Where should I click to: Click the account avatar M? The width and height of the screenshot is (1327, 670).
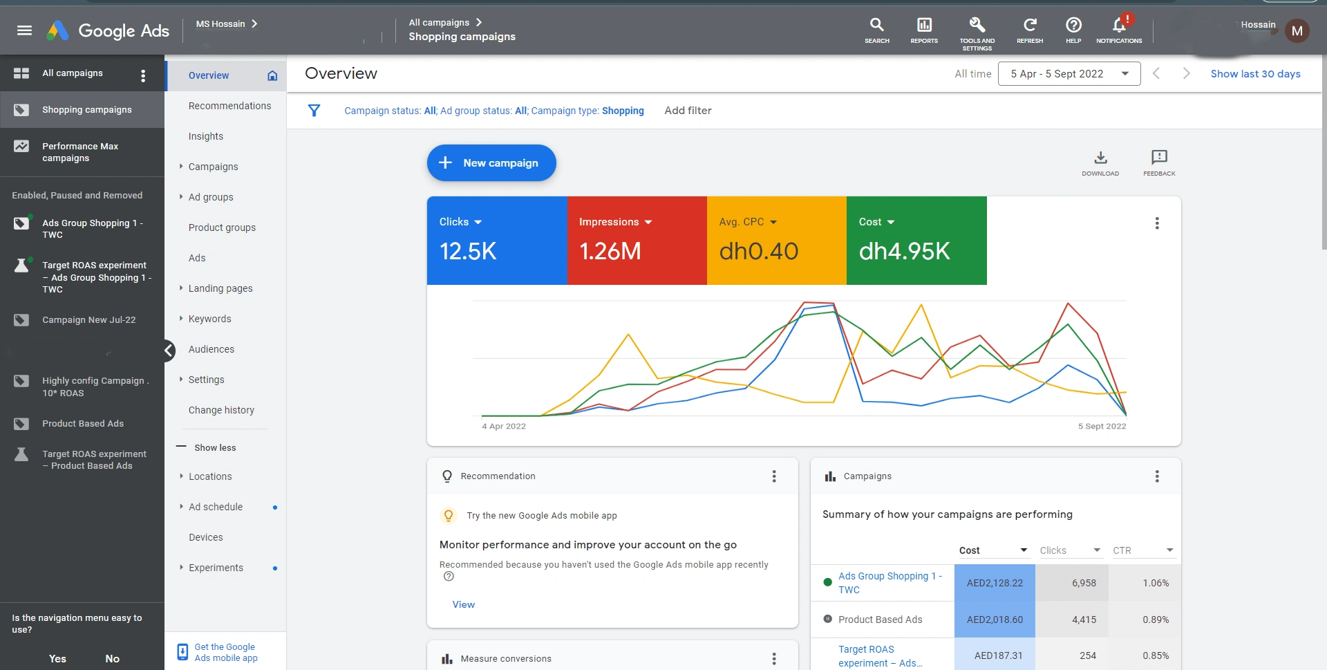tap(1297, 30)
